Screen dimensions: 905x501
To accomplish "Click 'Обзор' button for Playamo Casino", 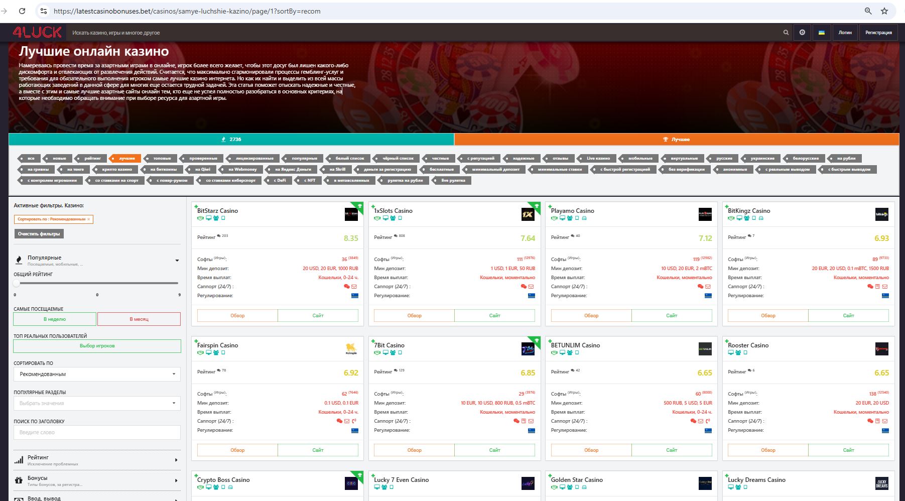I will point(591,316).
